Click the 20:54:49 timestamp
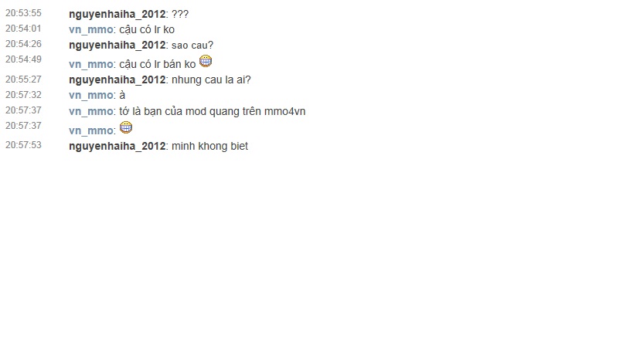The height and width of the screenshot is (355, 633). 23,59
